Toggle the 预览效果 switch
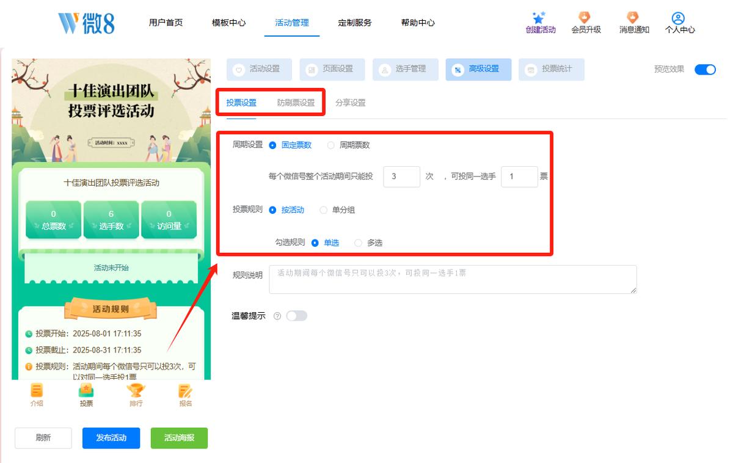733x463 pixels. click(705, 69)
